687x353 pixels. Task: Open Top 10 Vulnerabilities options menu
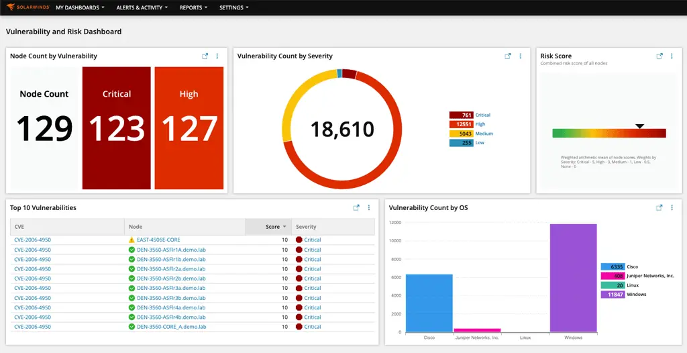(x=369, y=208)
